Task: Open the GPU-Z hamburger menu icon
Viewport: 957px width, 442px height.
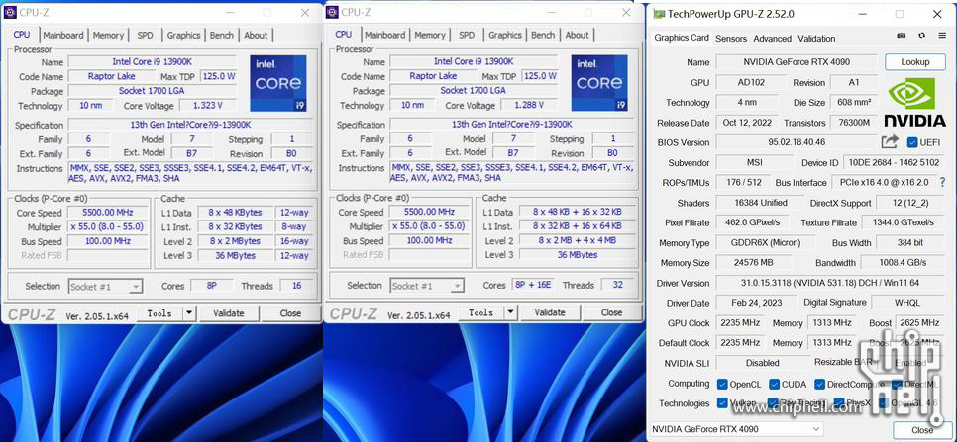Action: (941, 37)
